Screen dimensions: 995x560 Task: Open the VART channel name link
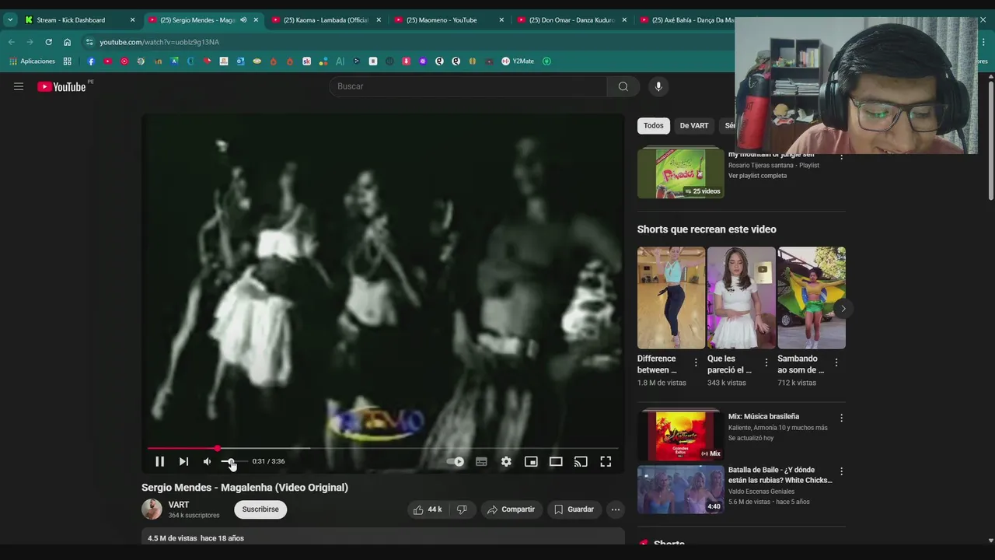pos(179,505)
